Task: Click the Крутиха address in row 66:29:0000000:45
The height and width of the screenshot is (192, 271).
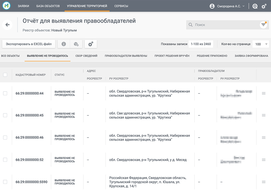Action: [x=150, y=115]
